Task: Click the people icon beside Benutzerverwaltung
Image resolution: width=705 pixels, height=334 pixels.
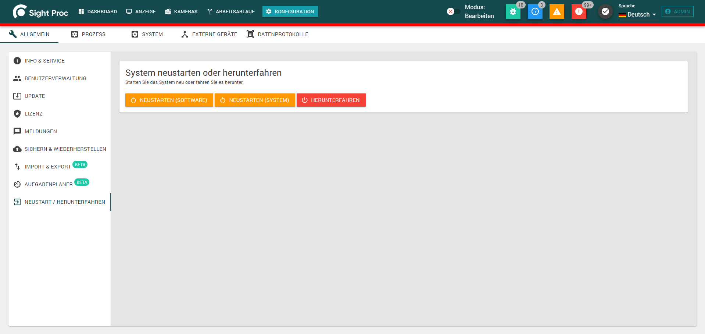Action: pos(17,78)
